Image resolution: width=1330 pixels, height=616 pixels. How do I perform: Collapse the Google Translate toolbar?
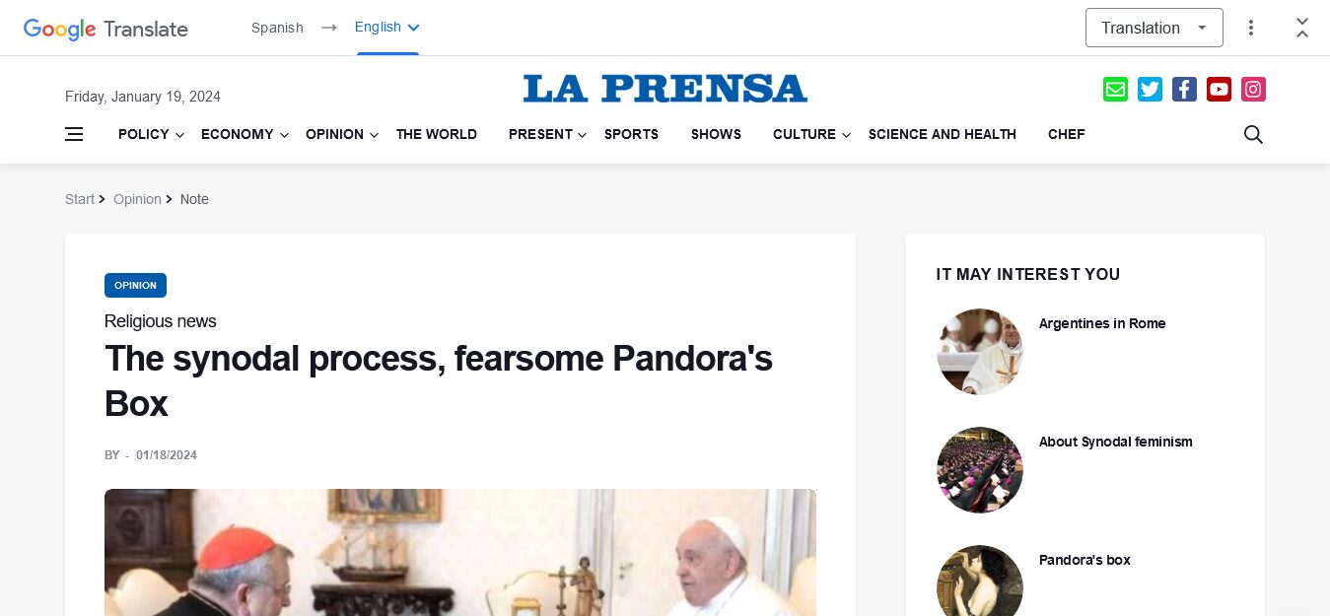[1302, 28]
